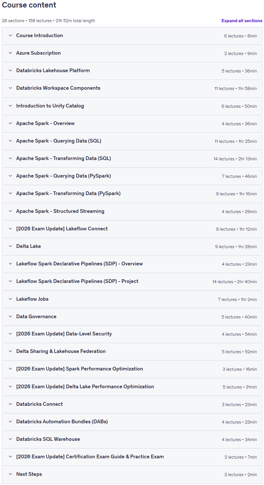Click '2 lectures • 2min' text

pos(241,475)
